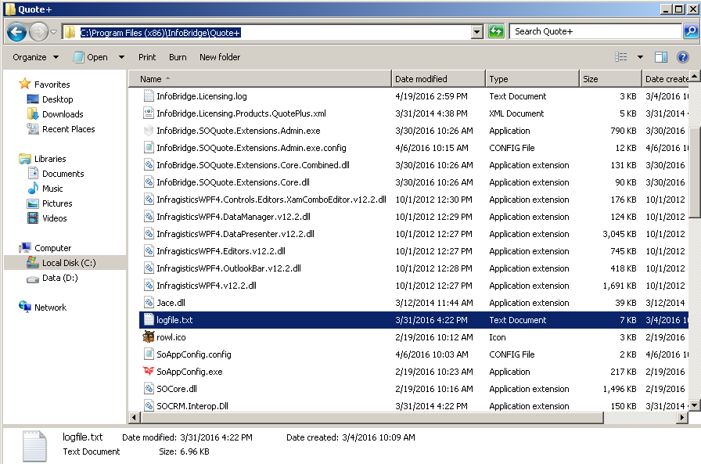Expand the Open button dropdown arrow
701x464 pixels.
coord(121,57)
